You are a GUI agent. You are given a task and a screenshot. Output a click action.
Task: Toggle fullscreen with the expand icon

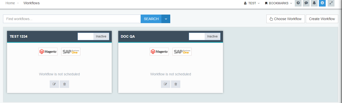[x=331, y=3]
